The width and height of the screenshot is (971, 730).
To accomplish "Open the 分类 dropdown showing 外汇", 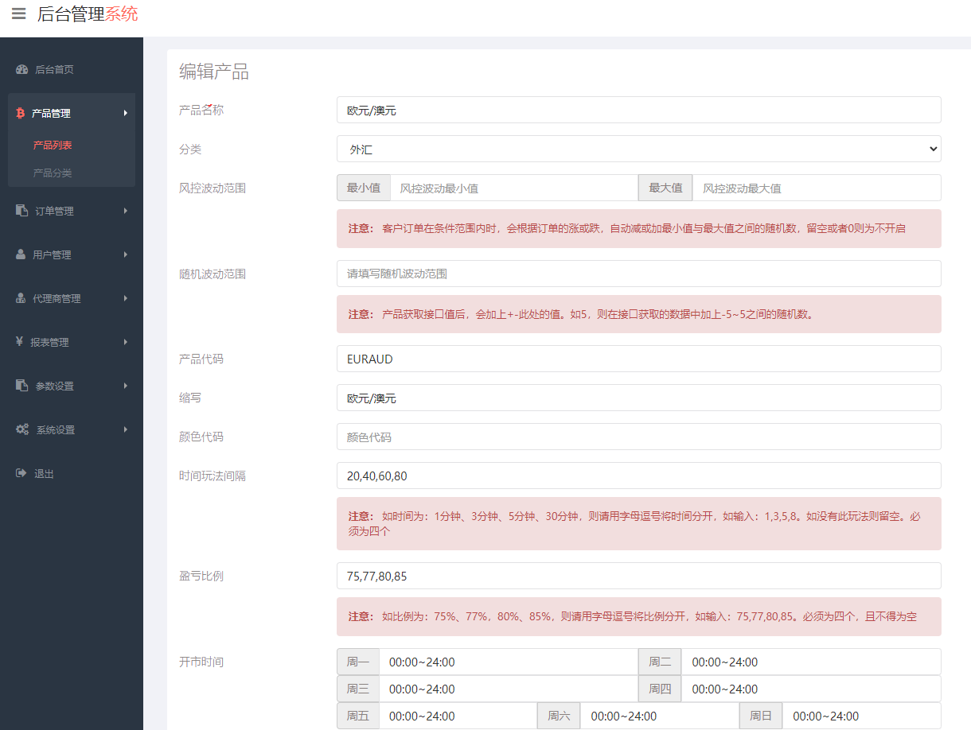I will (638, 149).
